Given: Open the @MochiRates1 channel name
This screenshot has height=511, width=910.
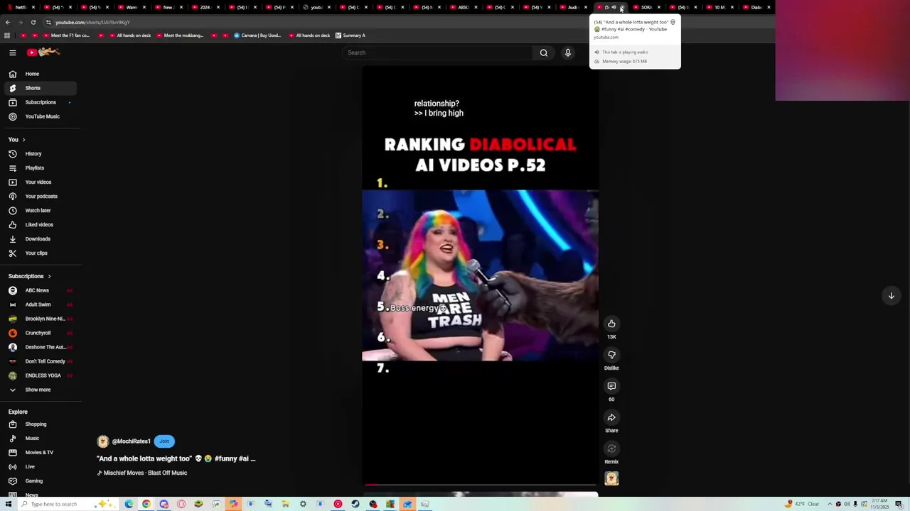Looking at the screenshot, I should coord(131,441).
